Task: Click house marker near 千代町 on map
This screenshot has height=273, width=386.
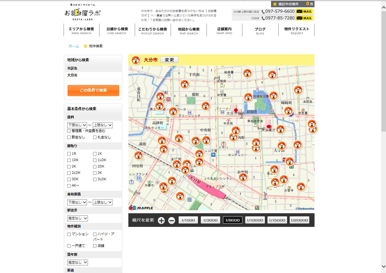Action: [x=185, y=84]
